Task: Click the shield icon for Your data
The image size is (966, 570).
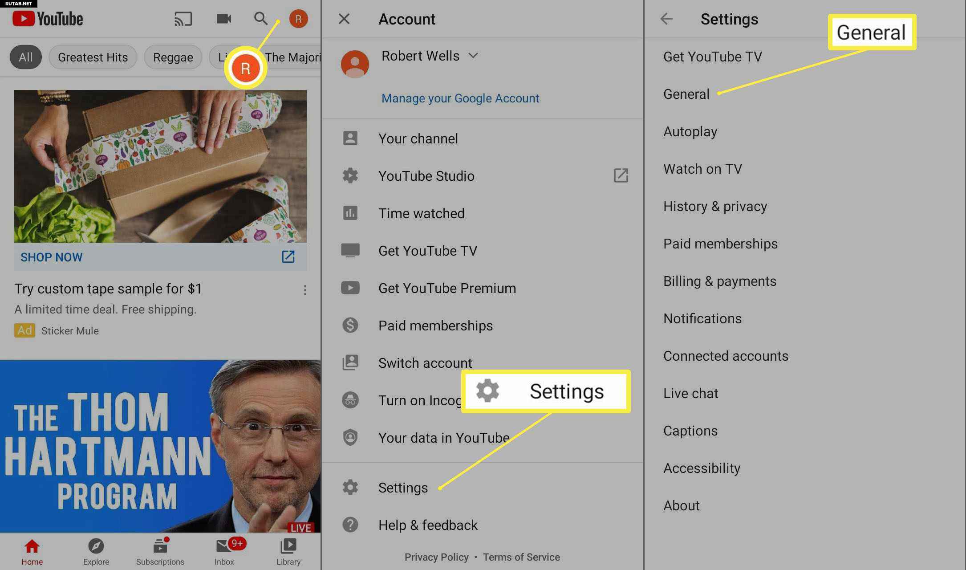Action: coord(350,437)
